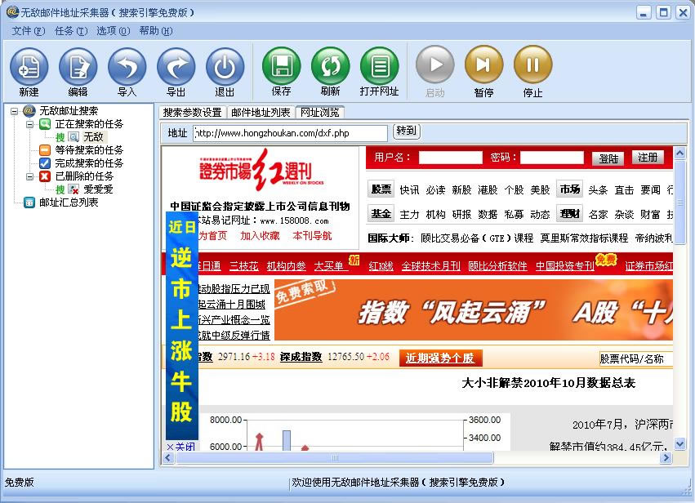Click the 注册 register link
The image size is (695, 503).
pos(648,158)
